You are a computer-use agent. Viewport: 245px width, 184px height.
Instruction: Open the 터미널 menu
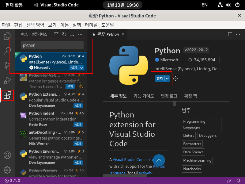pos(91,25)
